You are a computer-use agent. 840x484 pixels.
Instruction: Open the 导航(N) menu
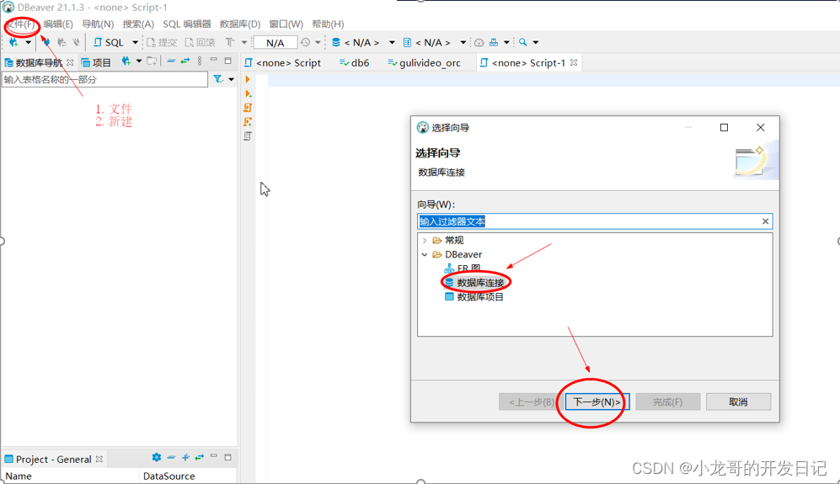98,24
